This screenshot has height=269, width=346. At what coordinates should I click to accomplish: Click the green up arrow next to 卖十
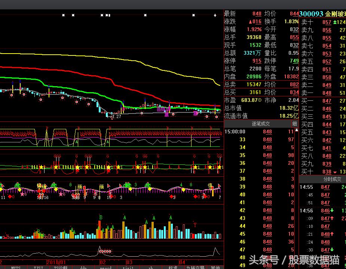tap(335, 22)
